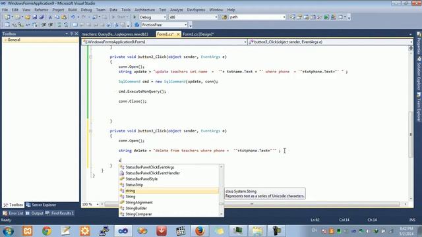Select StatusBarPanelClickEventArgs in IntelliSense list
The width and height of the screenshot is (422, 237).
click(x=169, y=167)
